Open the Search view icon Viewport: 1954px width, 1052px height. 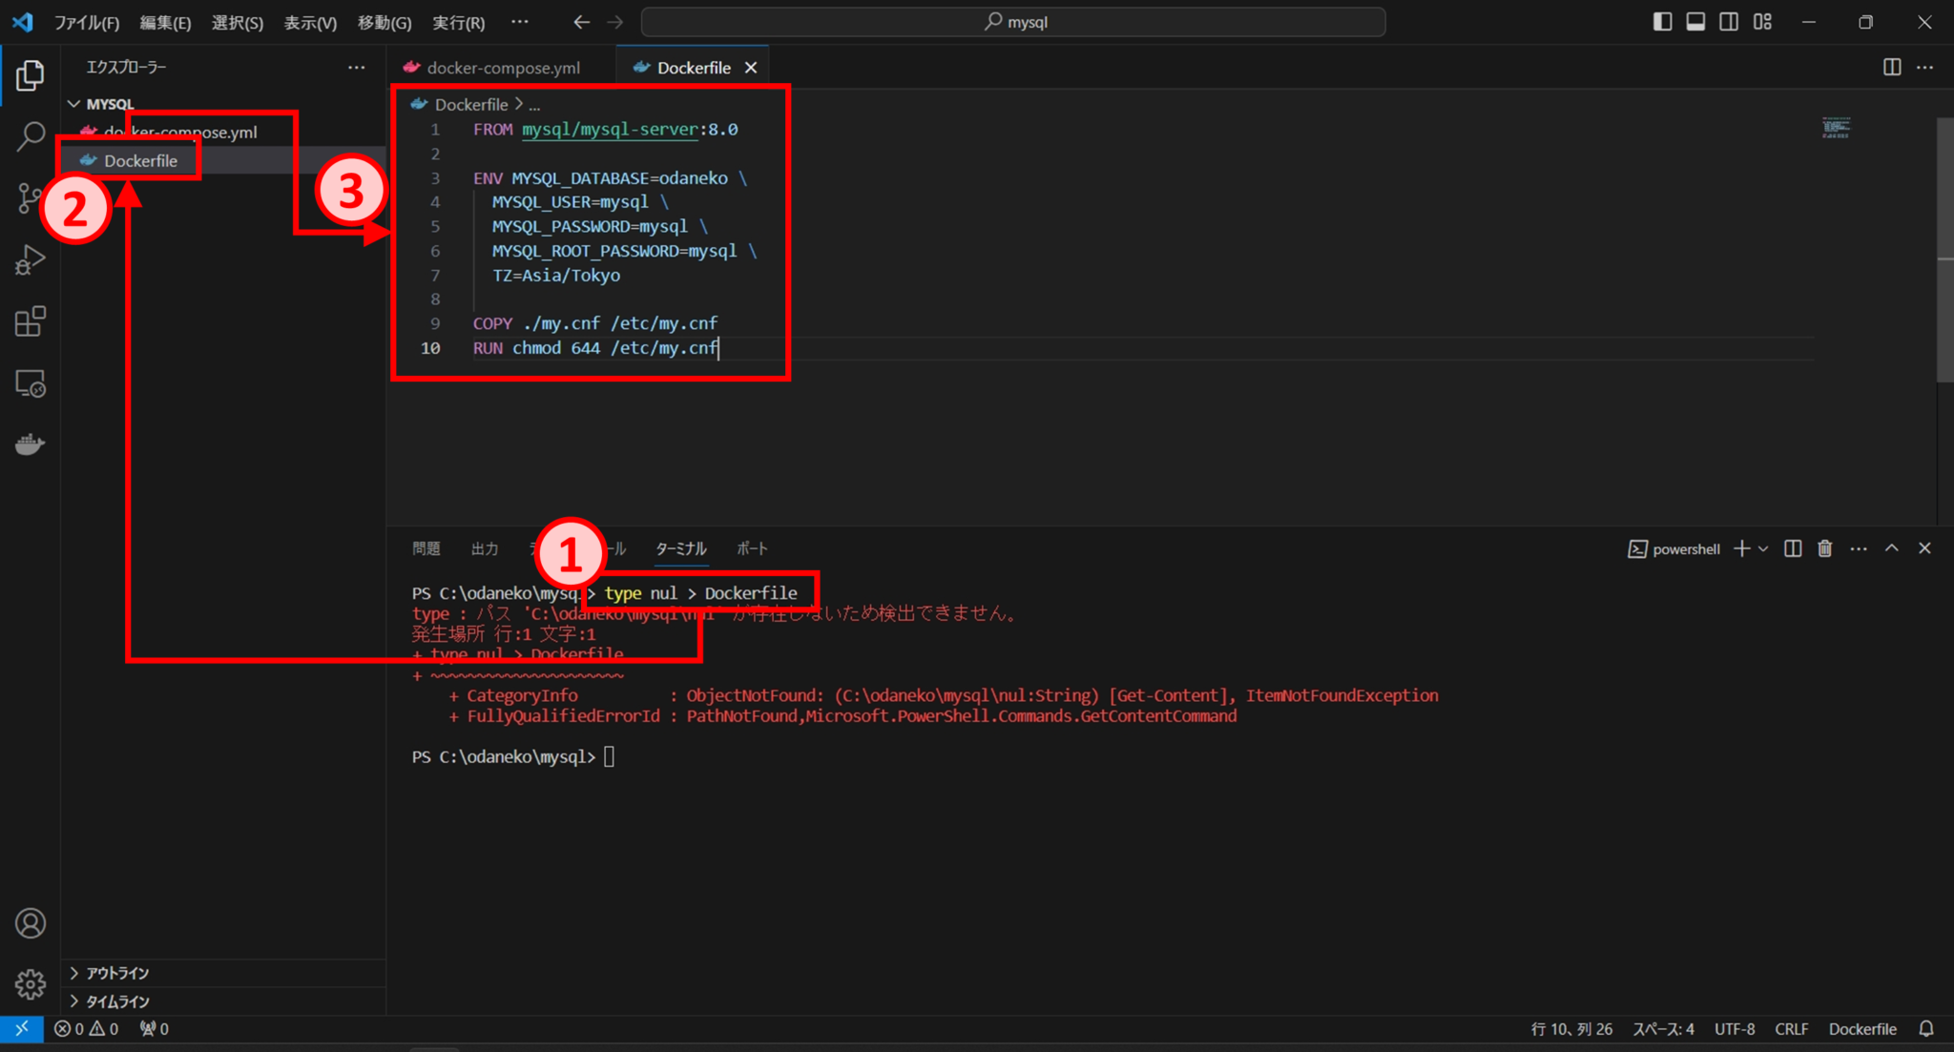coord(30,137)
